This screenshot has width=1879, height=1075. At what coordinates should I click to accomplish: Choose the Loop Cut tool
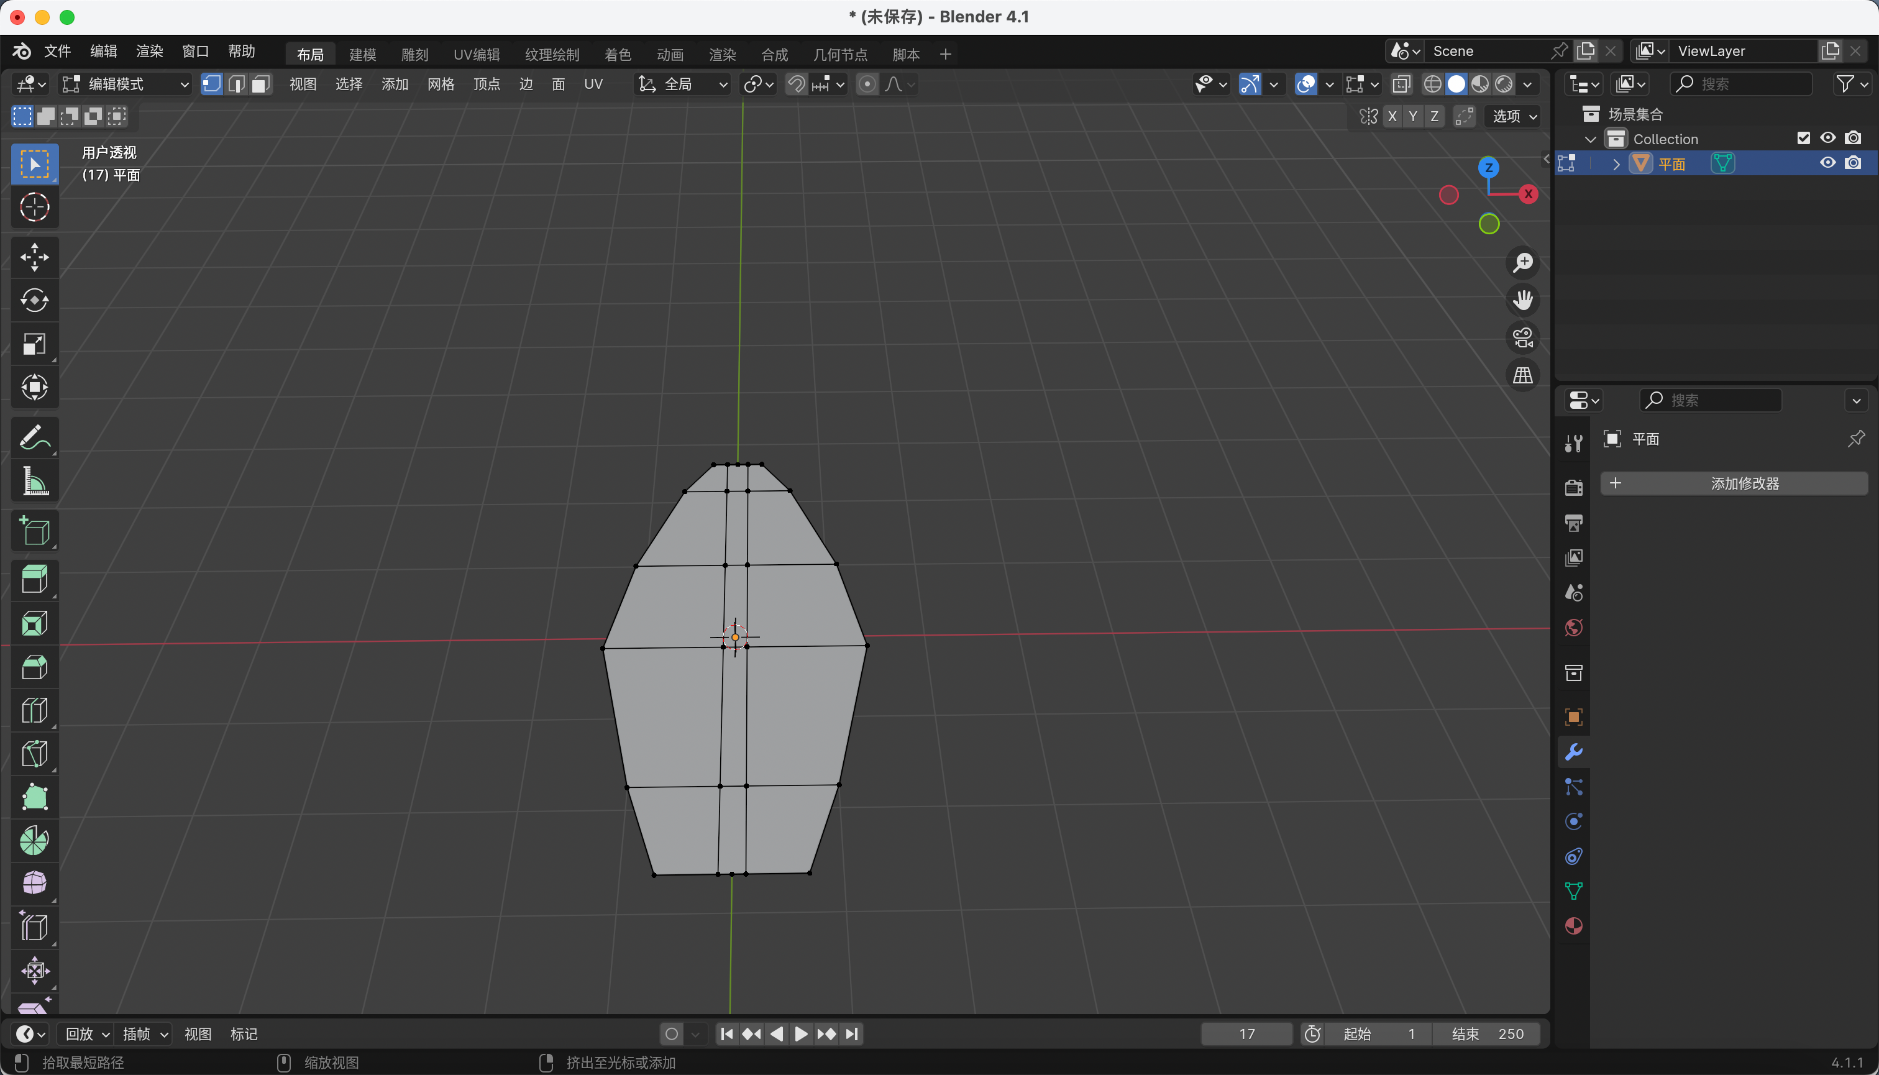tap(34, 710)
